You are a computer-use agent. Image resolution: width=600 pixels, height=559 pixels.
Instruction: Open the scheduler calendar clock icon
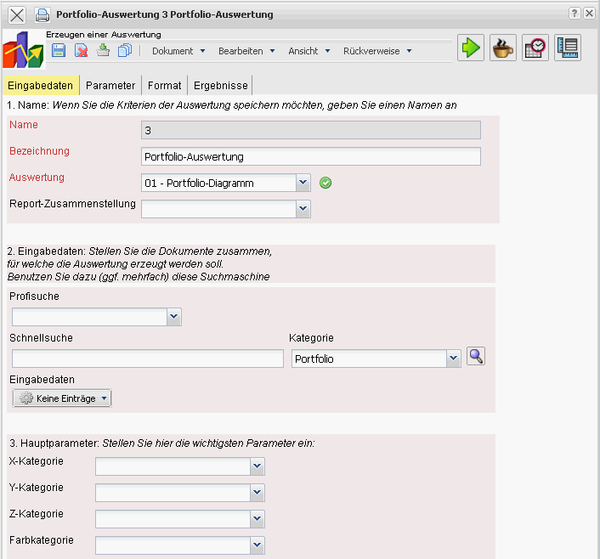pyautogui.click(x=535, y=48)
